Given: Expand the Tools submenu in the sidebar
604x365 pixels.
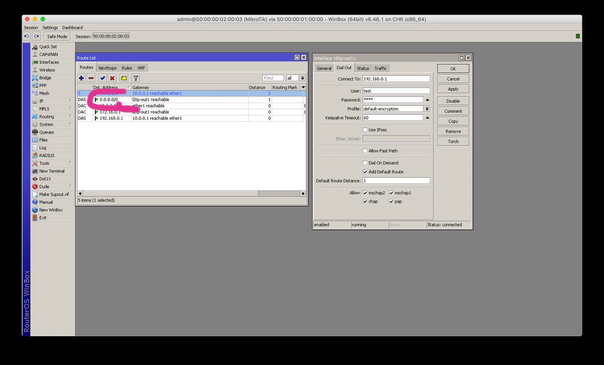Looking at the screenshot, I should (70, 163).
